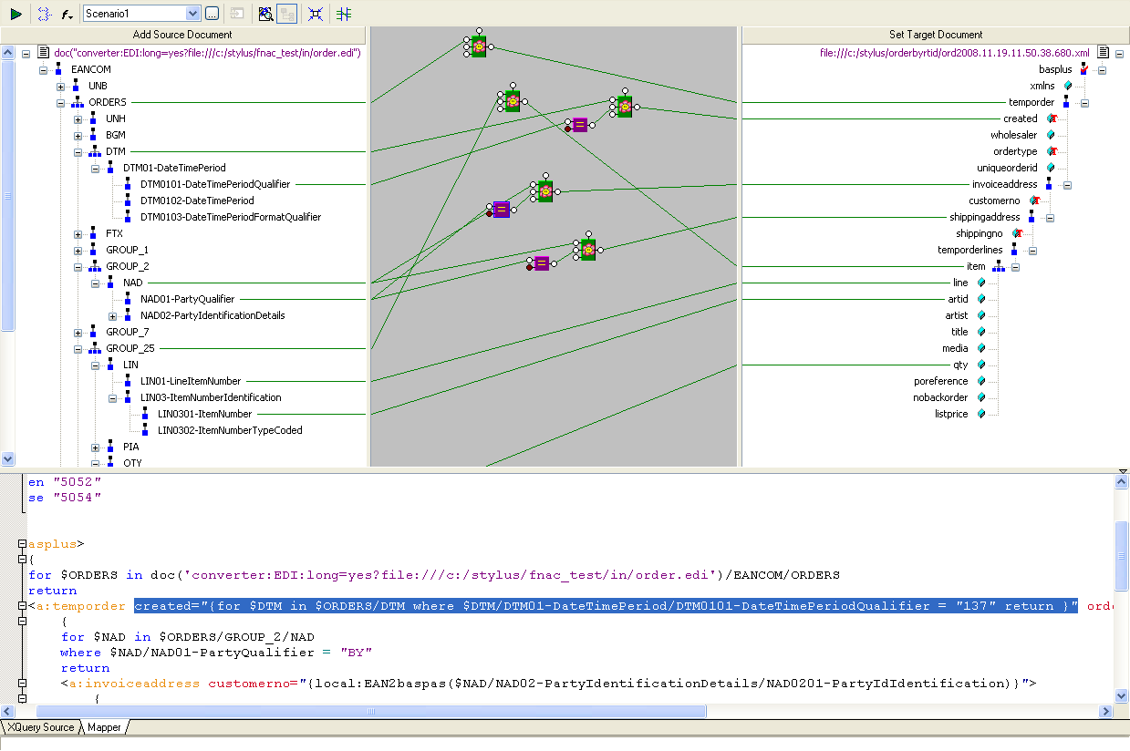Select DTM0102-DateTimePeriod in source tree
Viewport: 1130px width, 751px height.
point(197,201)
